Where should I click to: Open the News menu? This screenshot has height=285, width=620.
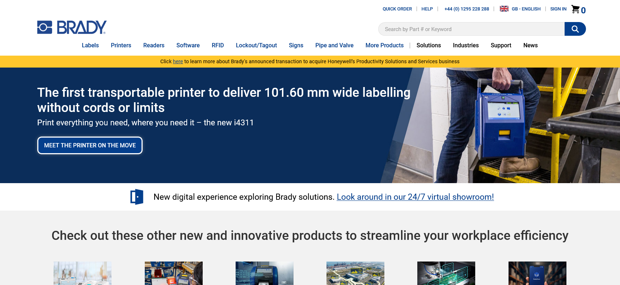click(530, 45)
